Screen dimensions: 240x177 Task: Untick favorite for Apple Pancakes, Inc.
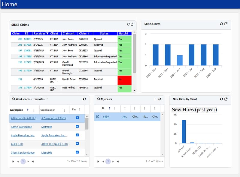(x=77, y=135)
